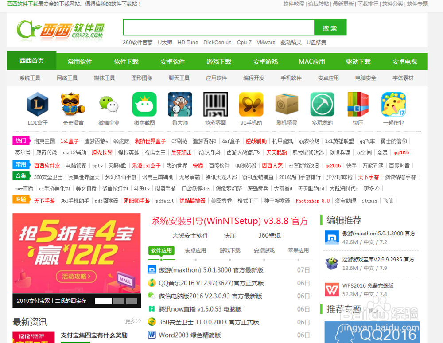The width and height of the screenshot is (443, 343).
Task: Focus the site search input box
Action: 219,27
